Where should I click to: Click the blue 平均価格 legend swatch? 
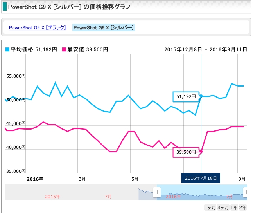7,49
